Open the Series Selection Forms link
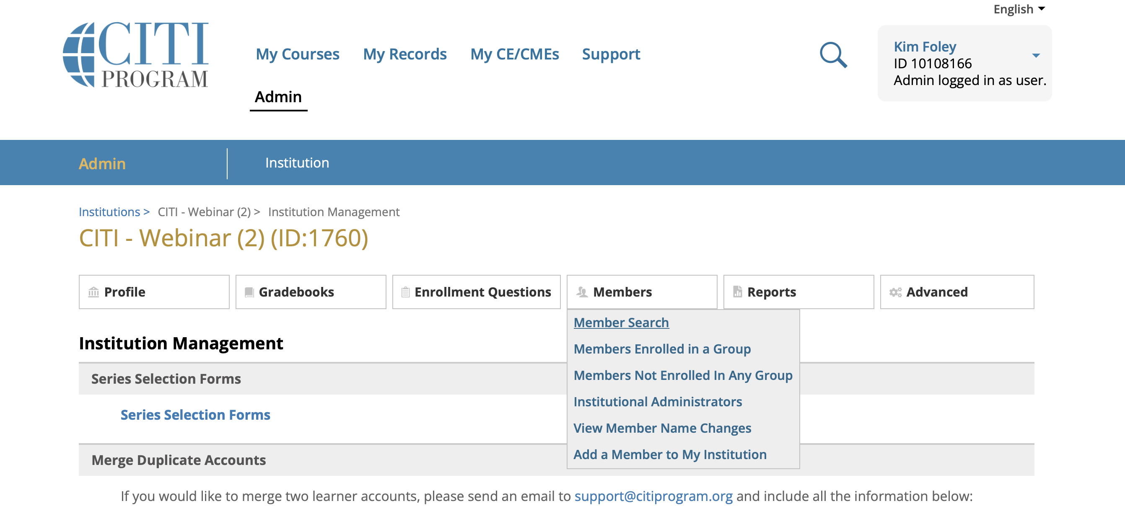Image resolution: width=1125 pixels, height=506 pixels. (195, 414)
